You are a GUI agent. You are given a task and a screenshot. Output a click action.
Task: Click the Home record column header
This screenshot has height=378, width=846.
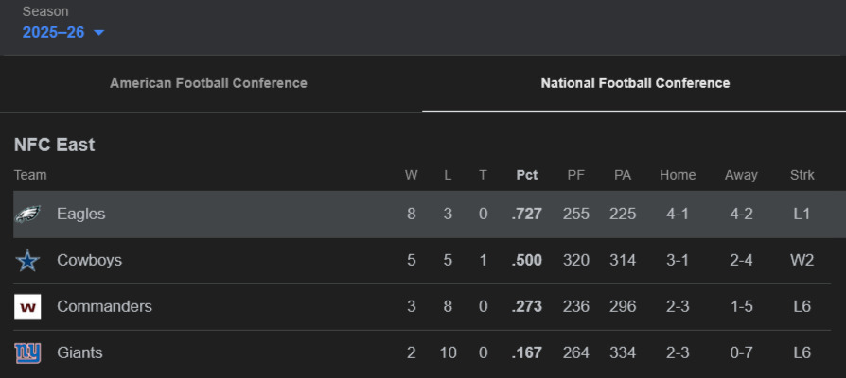click(678, 175)
